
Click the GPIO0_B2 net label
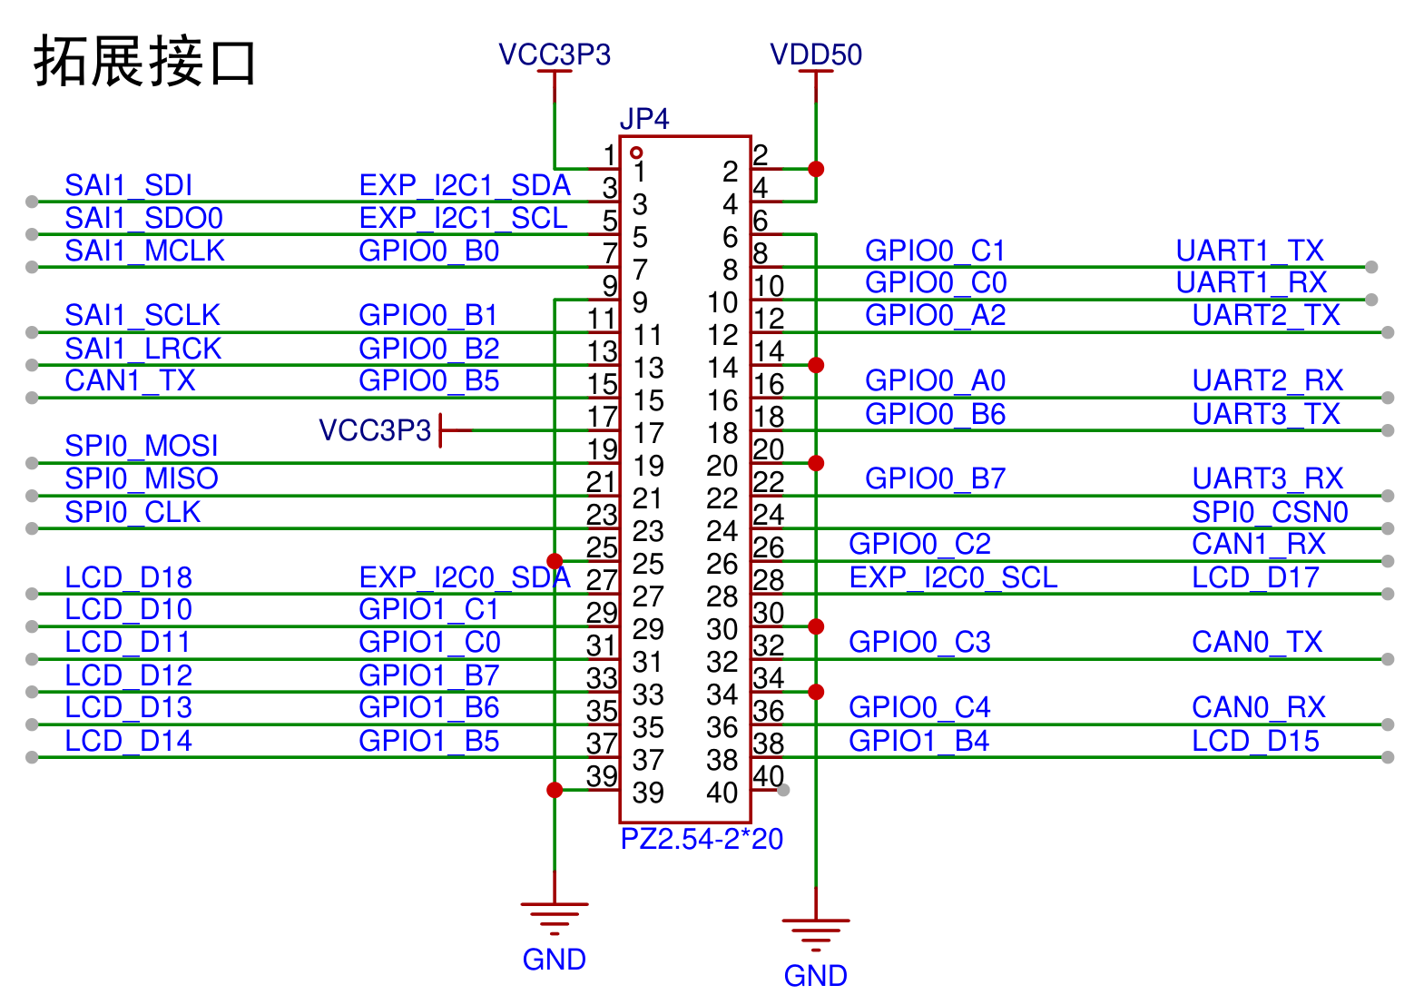(x=429, y=349)
